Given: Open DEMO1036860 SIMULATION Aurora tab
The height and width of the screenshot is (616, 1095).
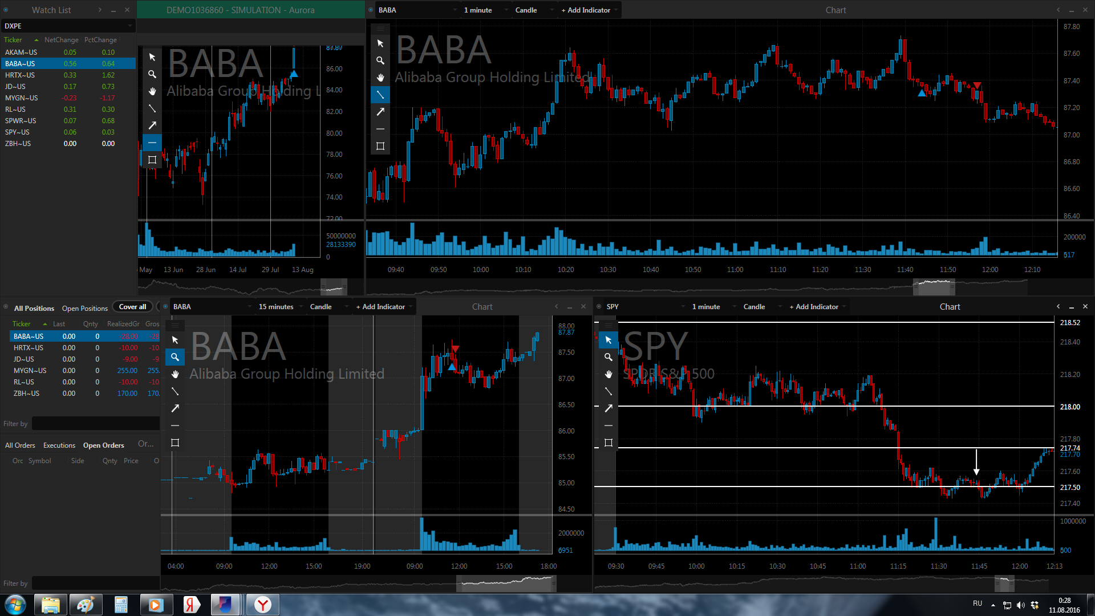Looking at the screenshot, I should [x=251, y=10].
